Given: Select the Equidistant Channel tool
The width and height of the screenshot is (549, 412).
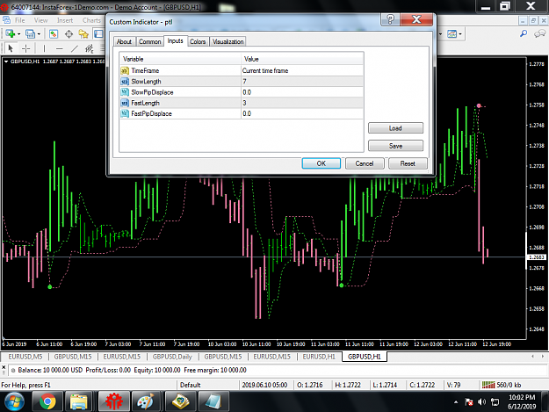Looking at the screenshot, I should coord(90,48).
